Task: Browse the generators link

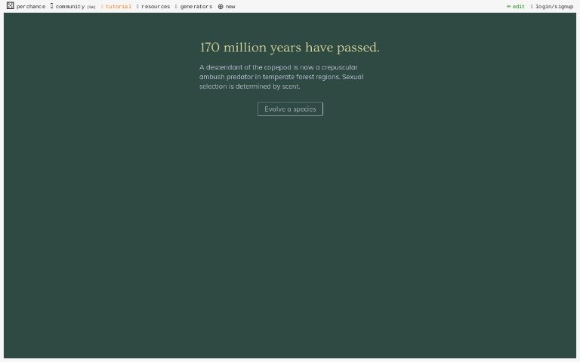Action: (196, 7)
